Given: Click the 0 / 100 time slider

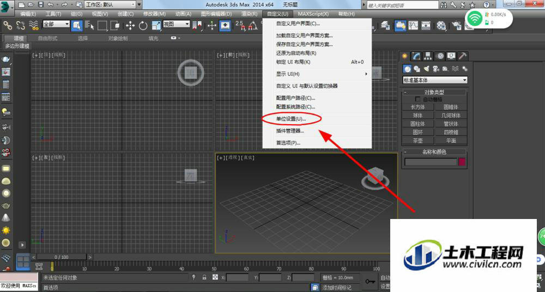Looking at the screenshot, I should click(x=61, y=257).
